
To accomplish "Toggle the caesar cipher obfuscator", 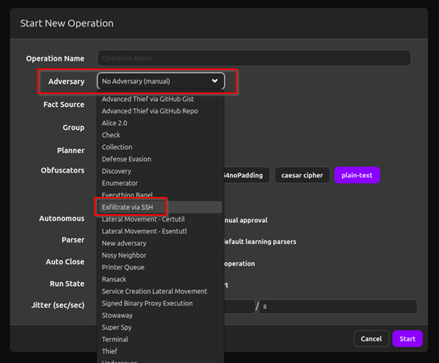I will [302, 175].
